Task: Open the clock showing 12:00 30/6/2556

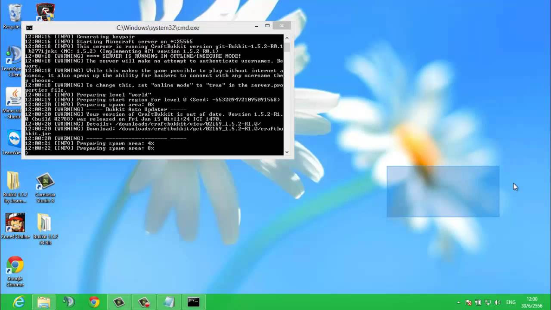Action: [x=532, y=302]
